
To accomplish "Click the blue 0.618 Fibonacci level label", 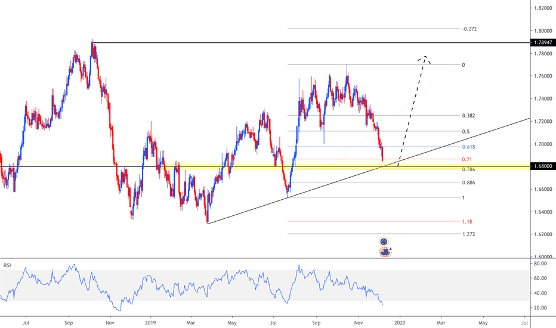I will [x=468, y=147].
